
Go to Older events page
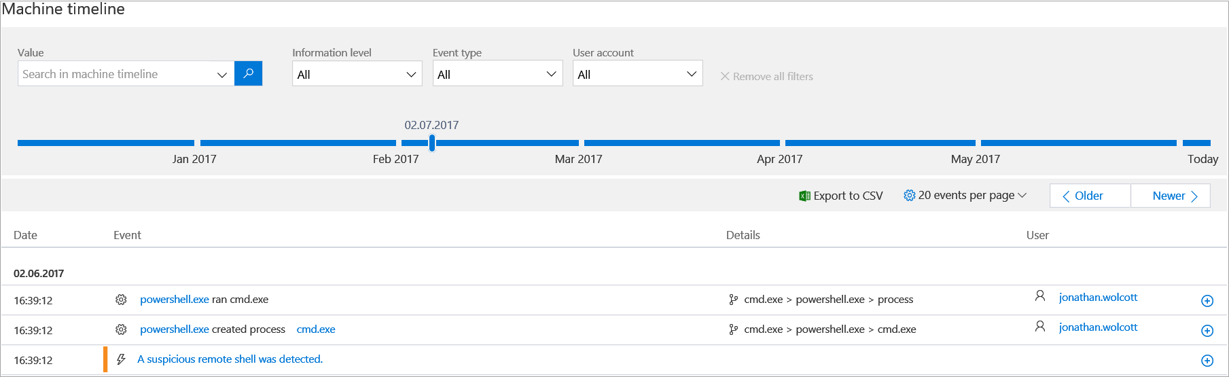click(1089, 196)
